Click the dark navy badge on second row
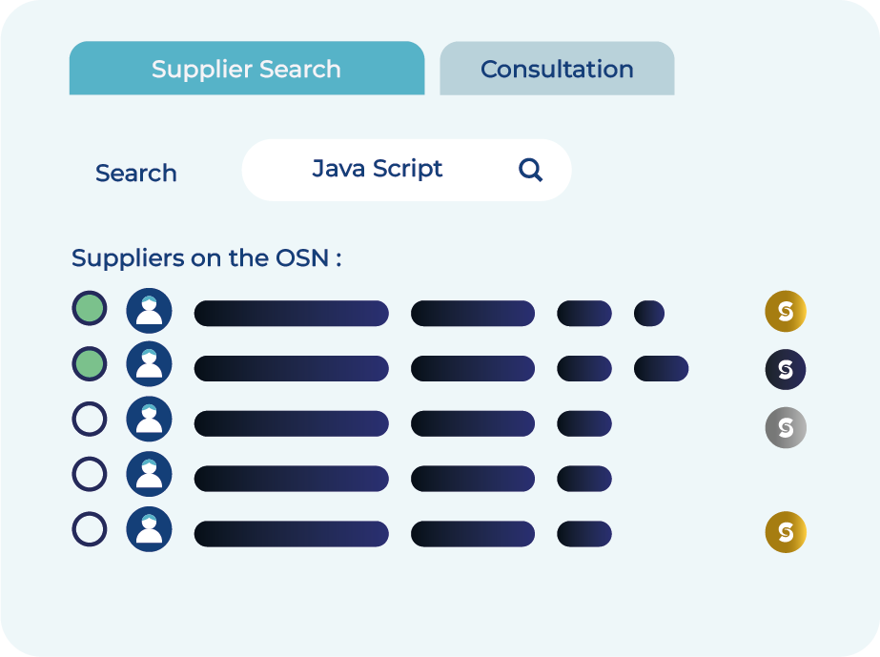This screenshot has width=880, height=657. pyautogui.click(x=785, y=369)
